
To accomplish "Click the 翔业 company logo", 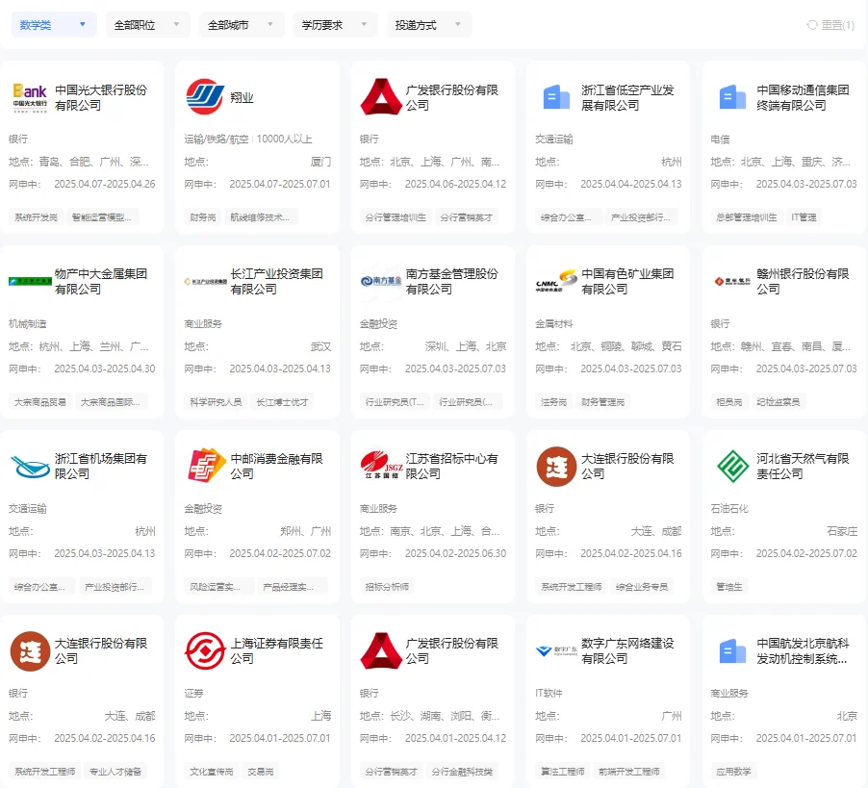I will [x=205, y=97].
